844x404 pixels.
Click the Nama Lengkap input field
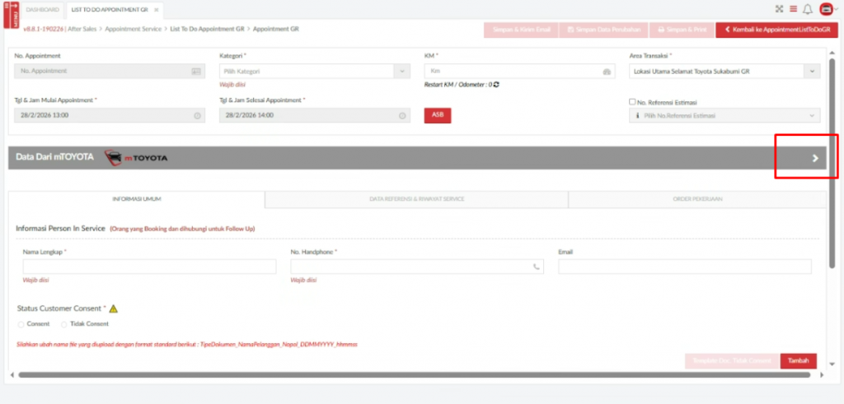pos(149,267)
